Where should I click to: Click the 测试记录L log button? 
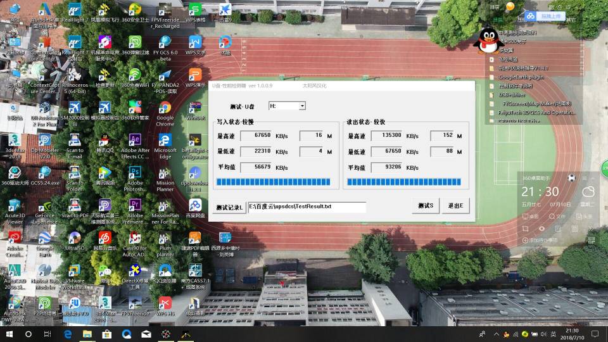(x=229, y=208)
